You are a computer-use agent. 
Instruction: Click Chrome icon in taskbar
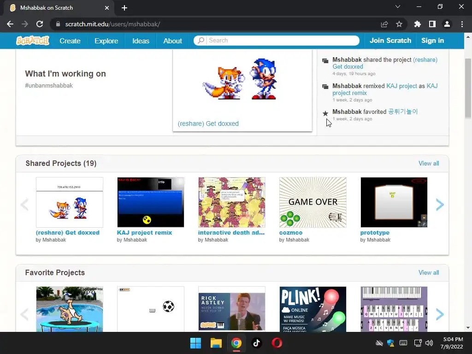click(236, 343)
